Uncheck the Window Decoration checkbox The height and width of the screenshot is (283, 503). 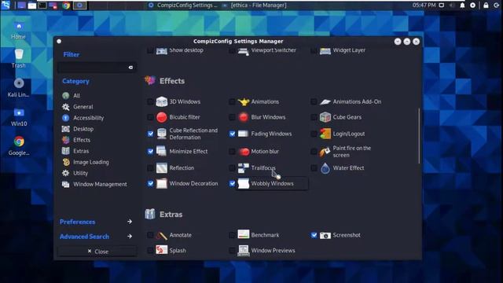pyautogui.click(x=150, y=183)
